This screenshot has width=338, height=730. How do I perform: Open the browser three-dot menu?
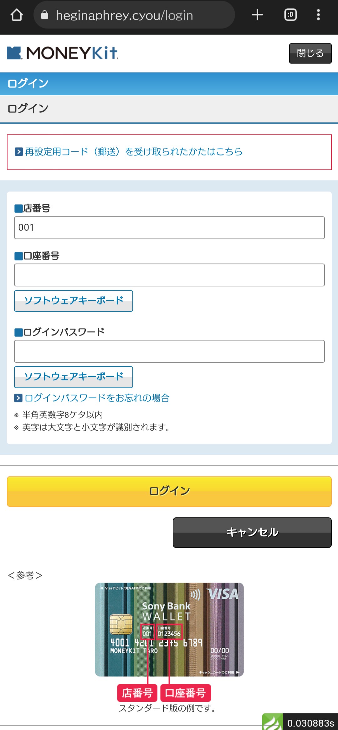coord(318,15)
